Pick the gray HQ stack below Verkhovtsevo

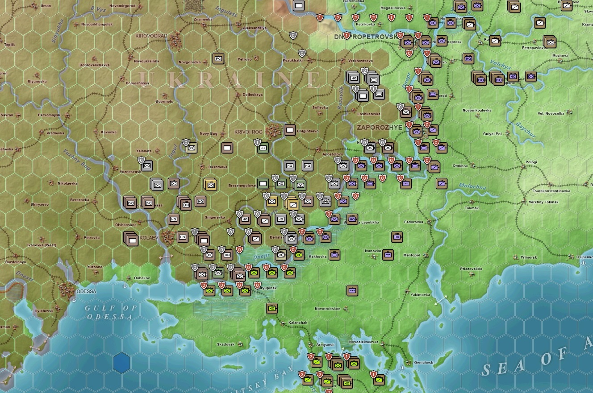[353, 77]
